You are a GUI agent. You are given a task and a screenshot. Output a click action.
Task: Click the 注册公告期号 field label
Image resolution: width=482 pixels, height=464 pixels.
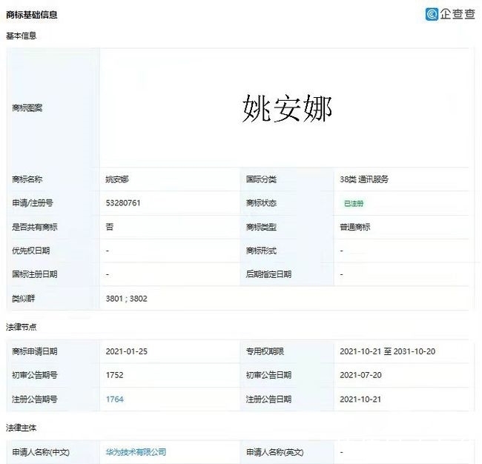[x=35, y=400]
